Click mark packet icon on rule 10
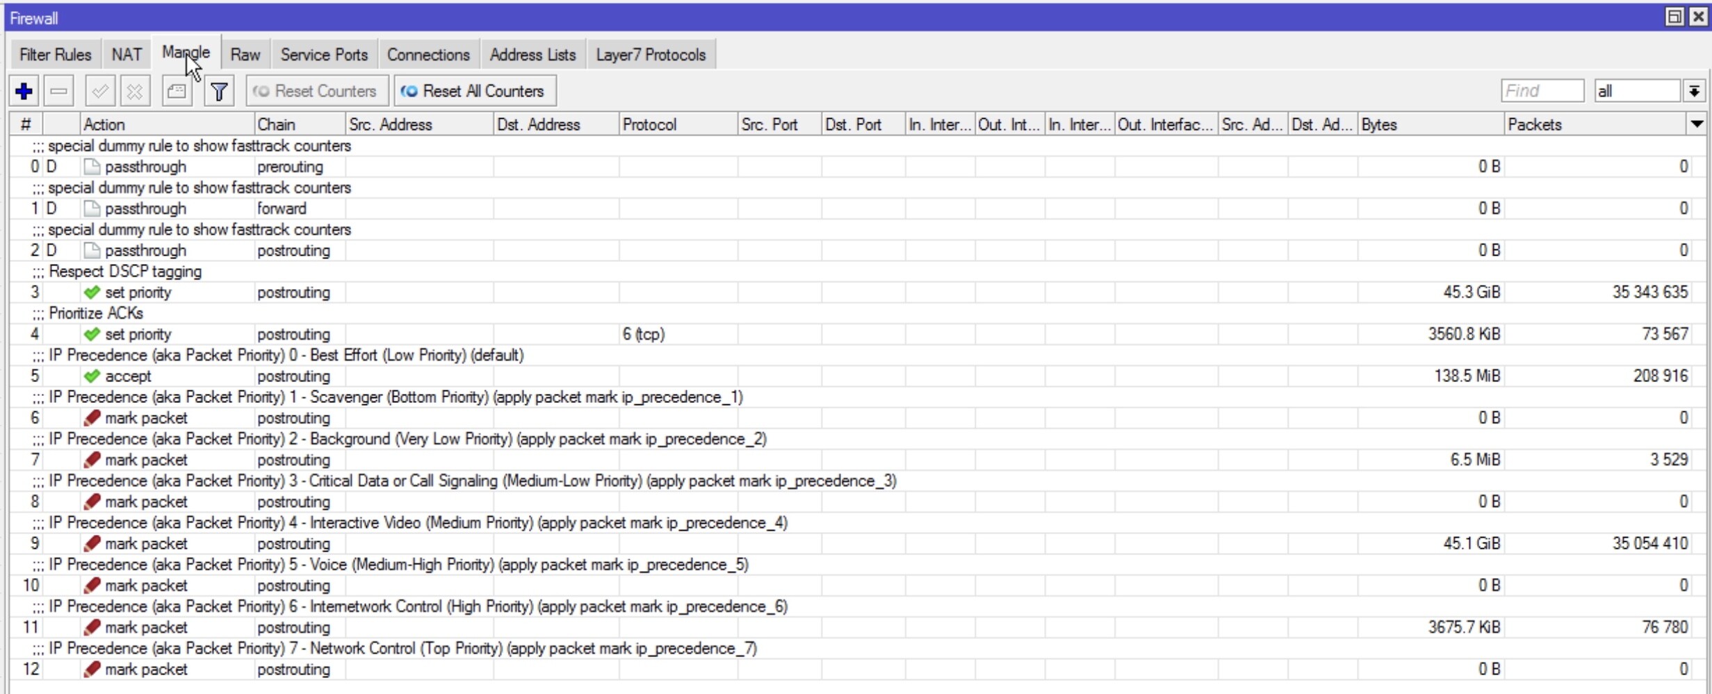Image resolution: width=1712 pixels, height=694 pixels. (91, 586)
